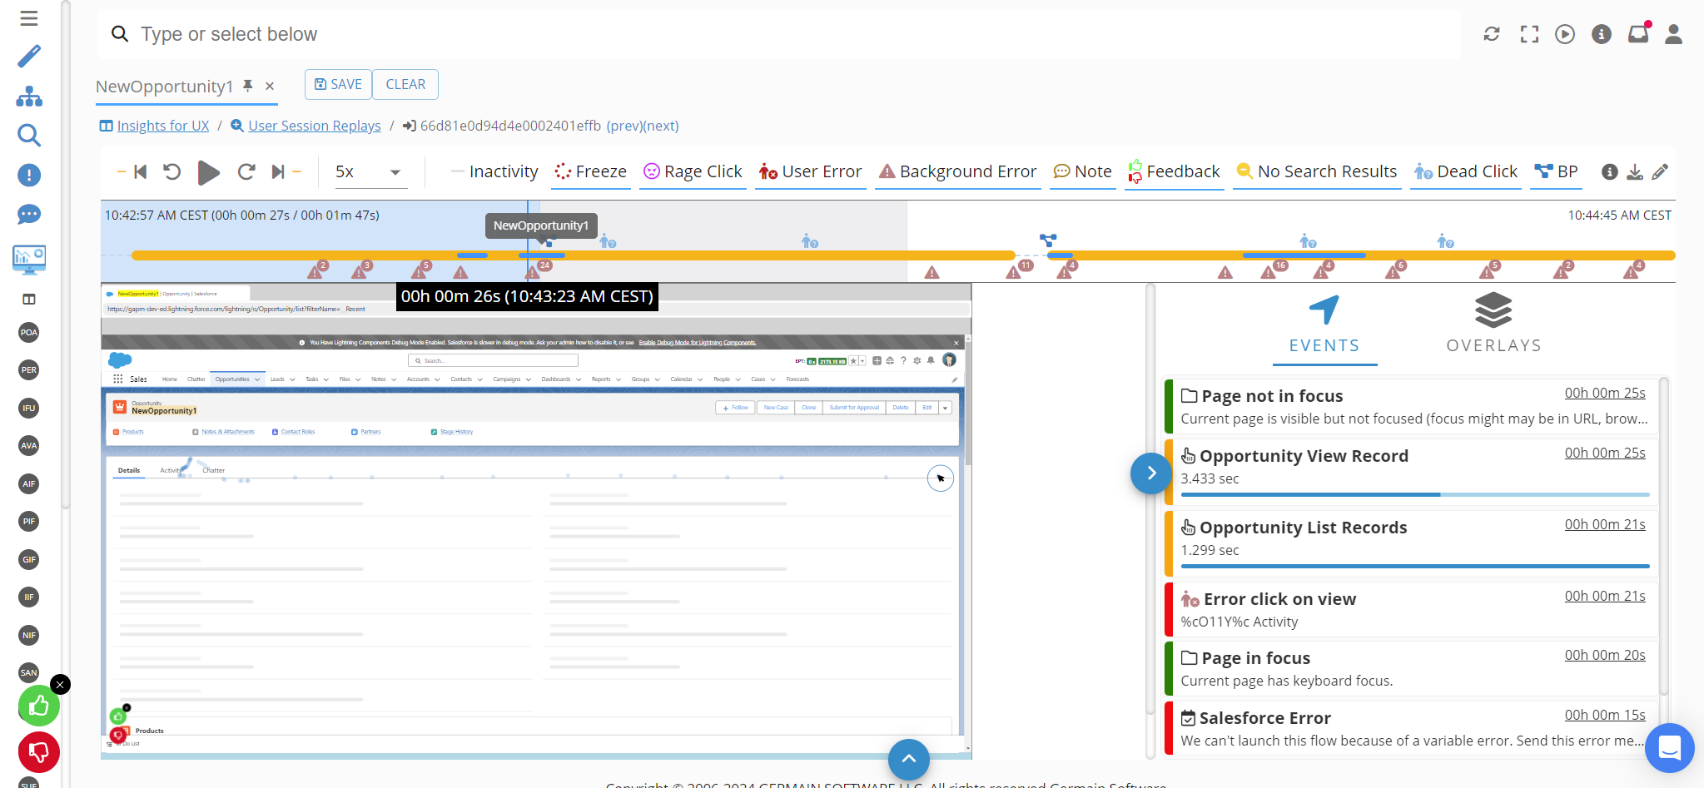Open the Page not in focus event
Viewport: 1704px width, 788px height.
[x=1412, y=406]
